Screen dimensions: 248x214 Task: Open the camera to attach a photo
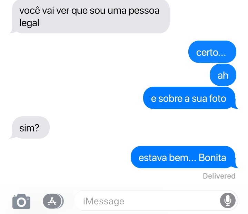click(x=21, y=201)
